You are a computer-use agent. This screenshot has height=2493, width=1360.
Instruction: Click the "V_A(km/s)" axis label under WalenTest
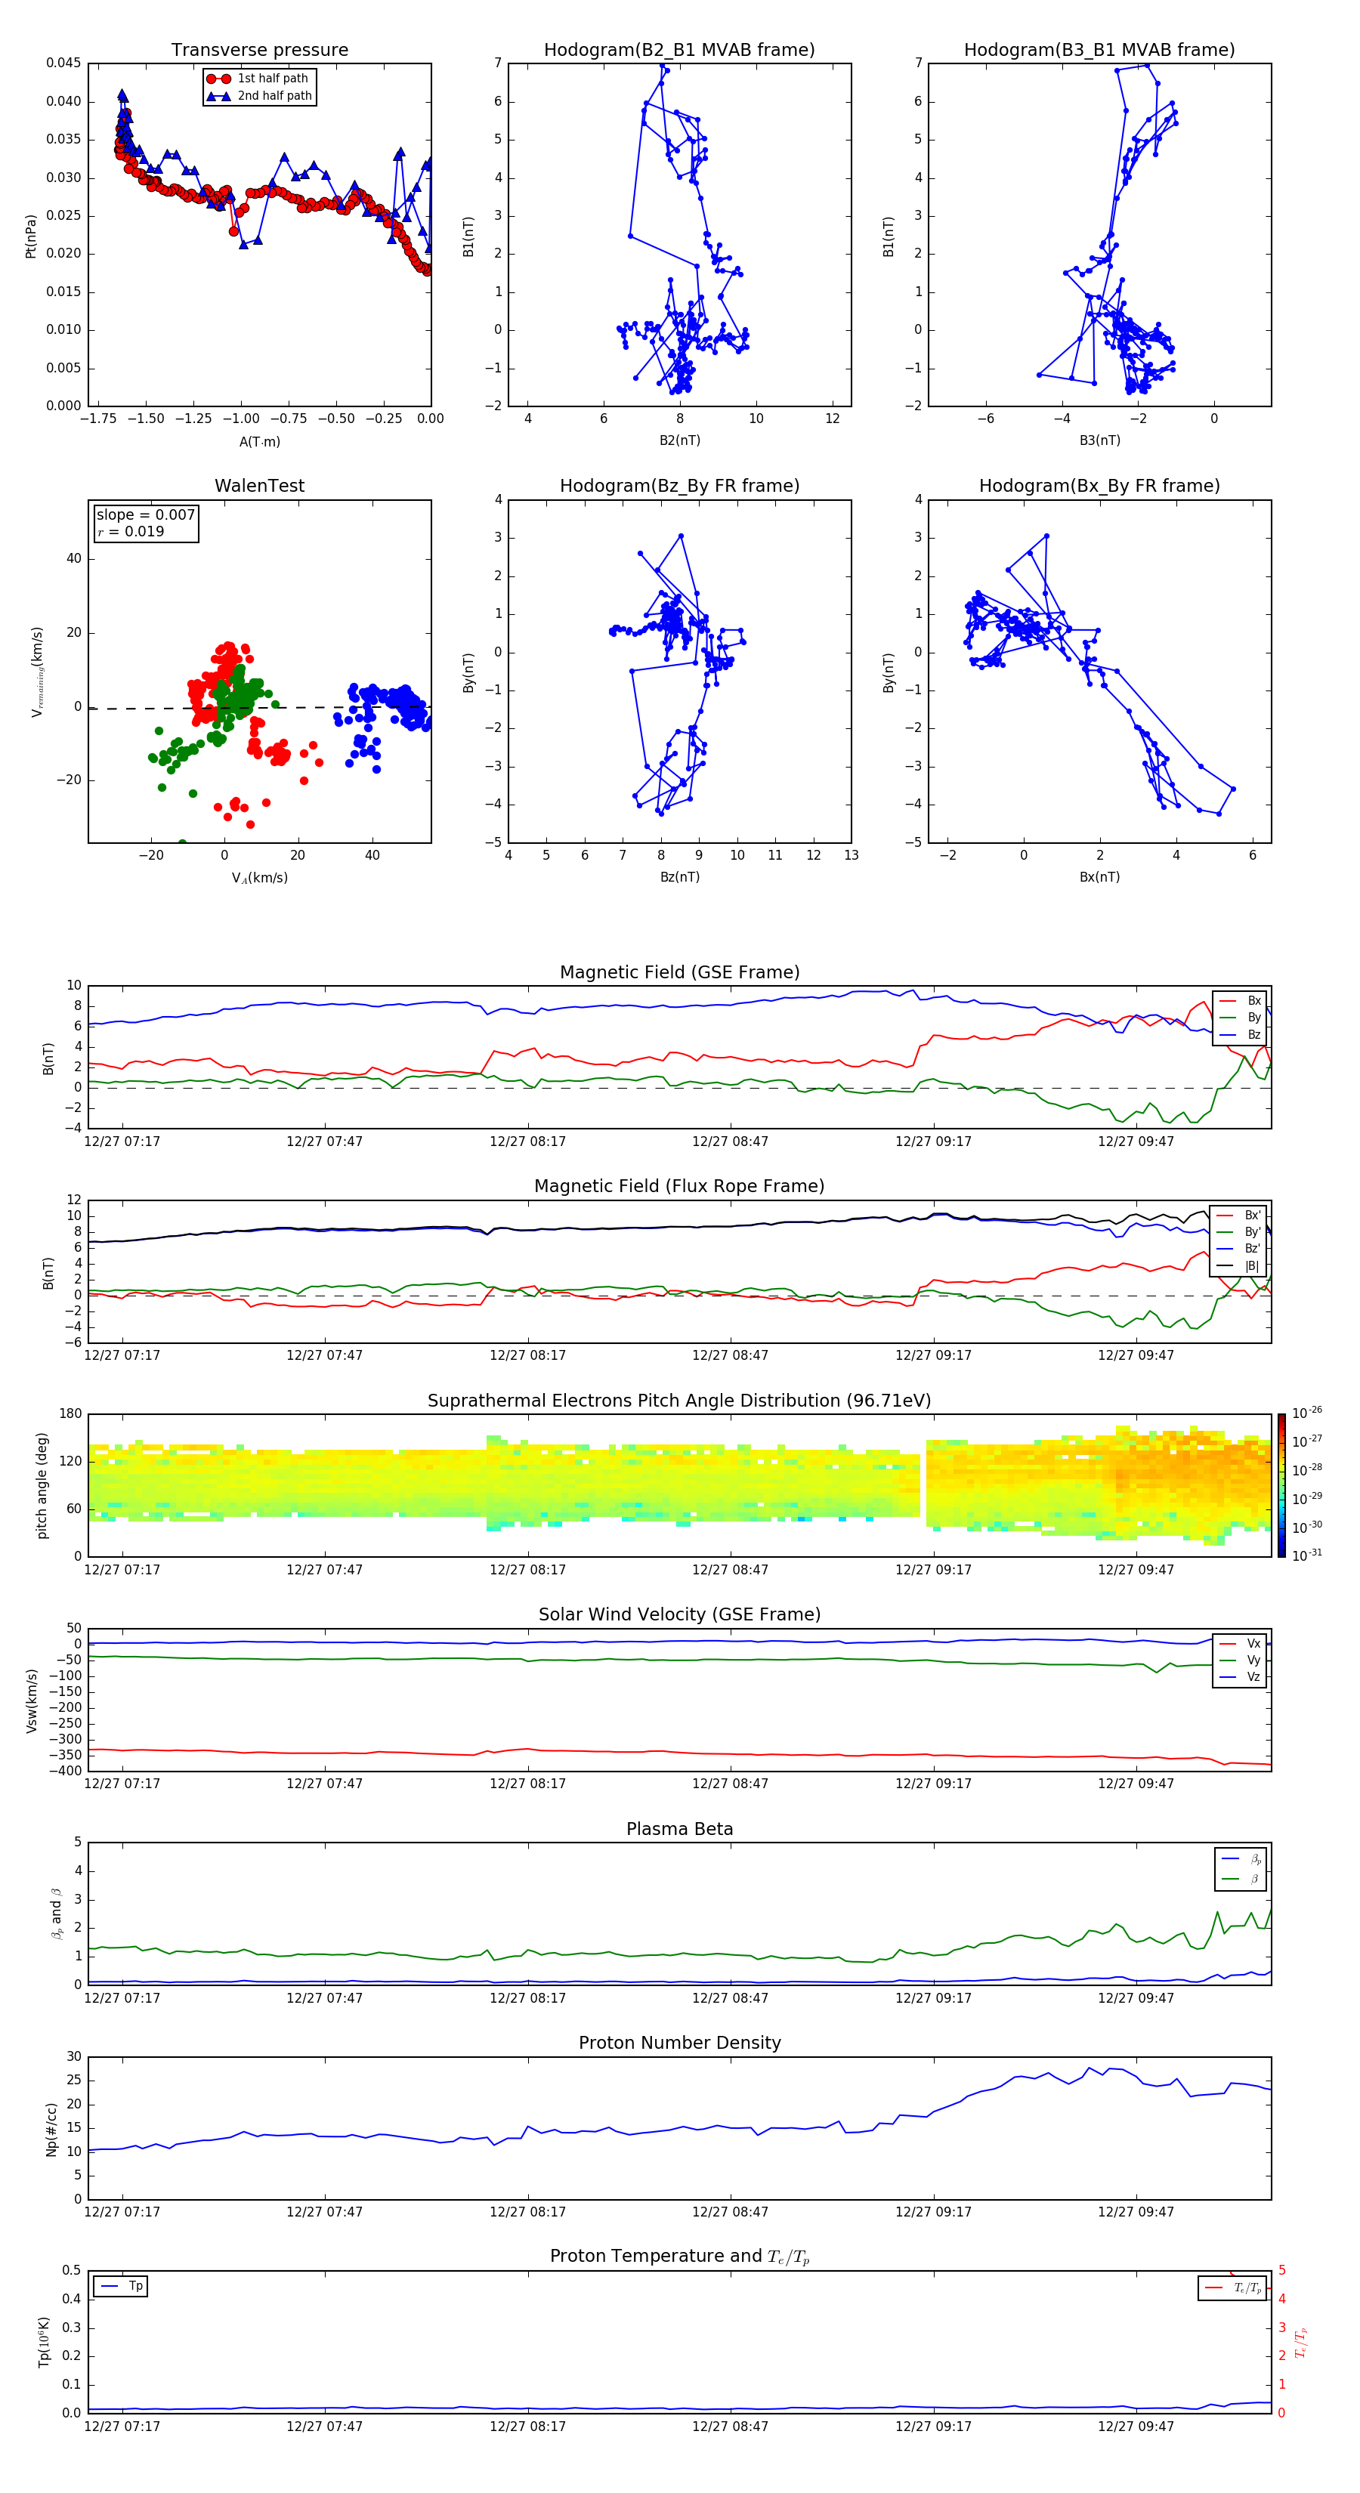pos(259,878)
